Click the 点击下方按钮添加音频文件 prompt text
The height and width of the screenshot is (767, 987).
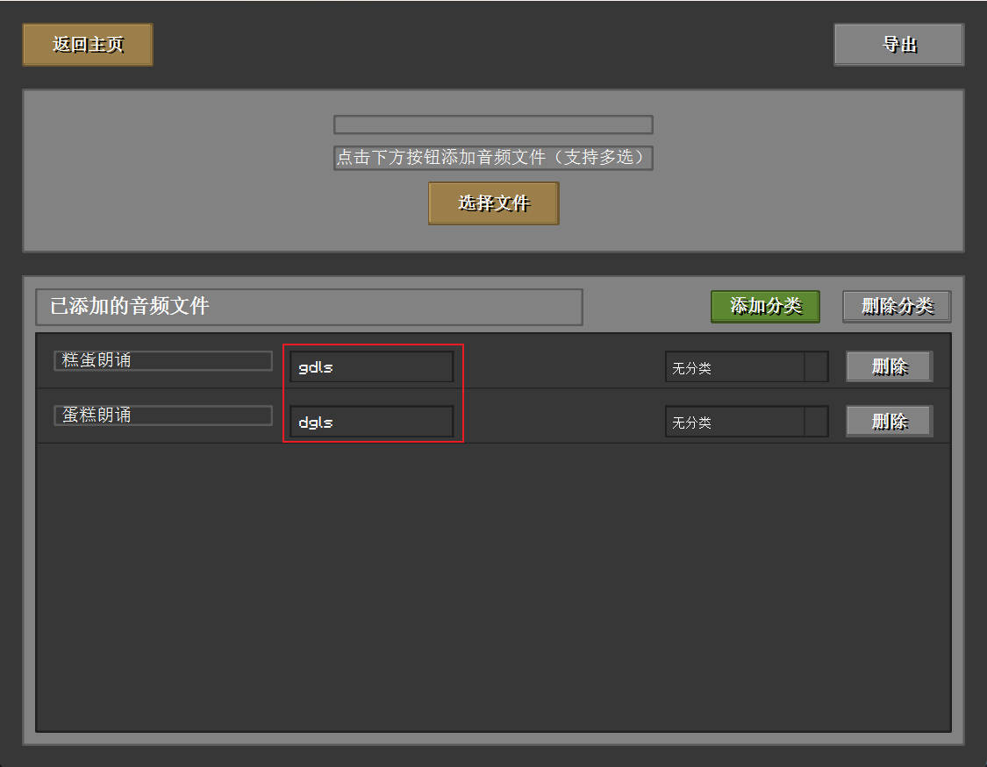pyautogui.click(x=492, y=158)
